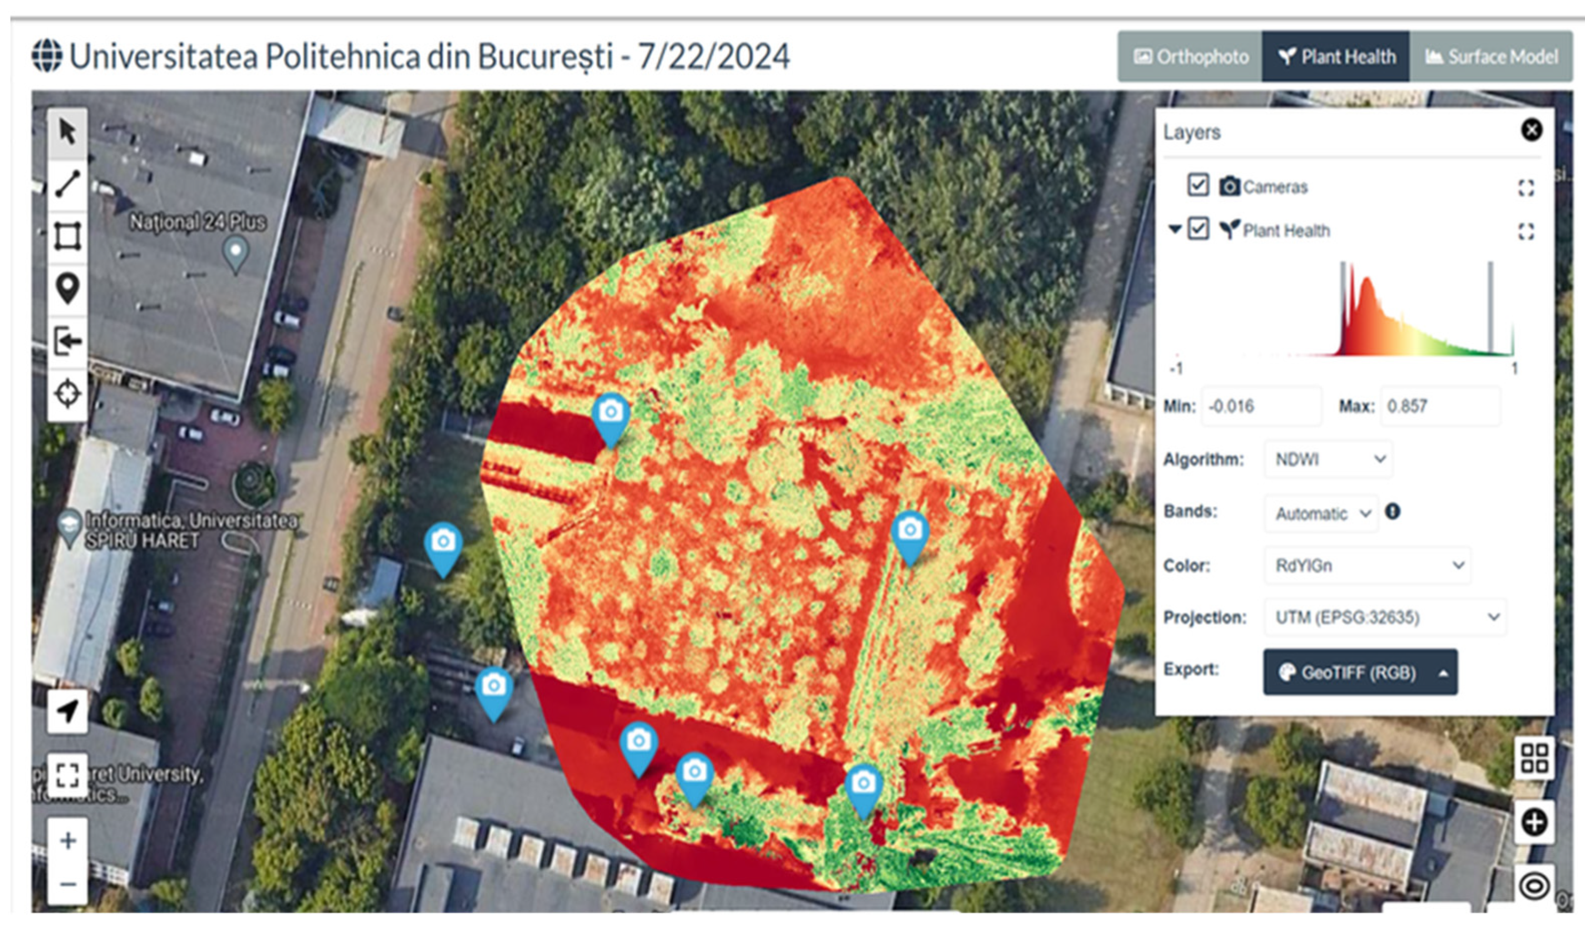Image resolution: width=1585 pixels, height=930 pixels.
Task: Click the import arrow tool icon
Action: coord(67,341)
